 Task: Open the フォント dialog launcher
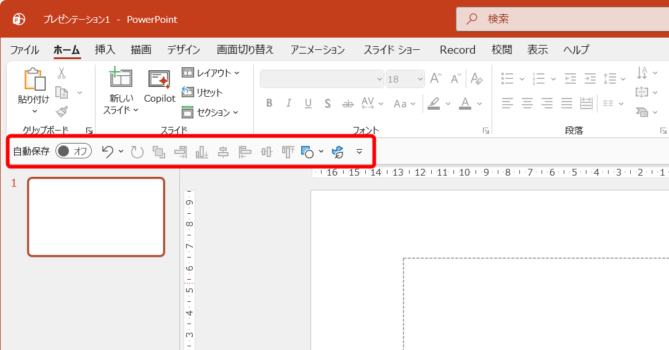coord(486,131)
